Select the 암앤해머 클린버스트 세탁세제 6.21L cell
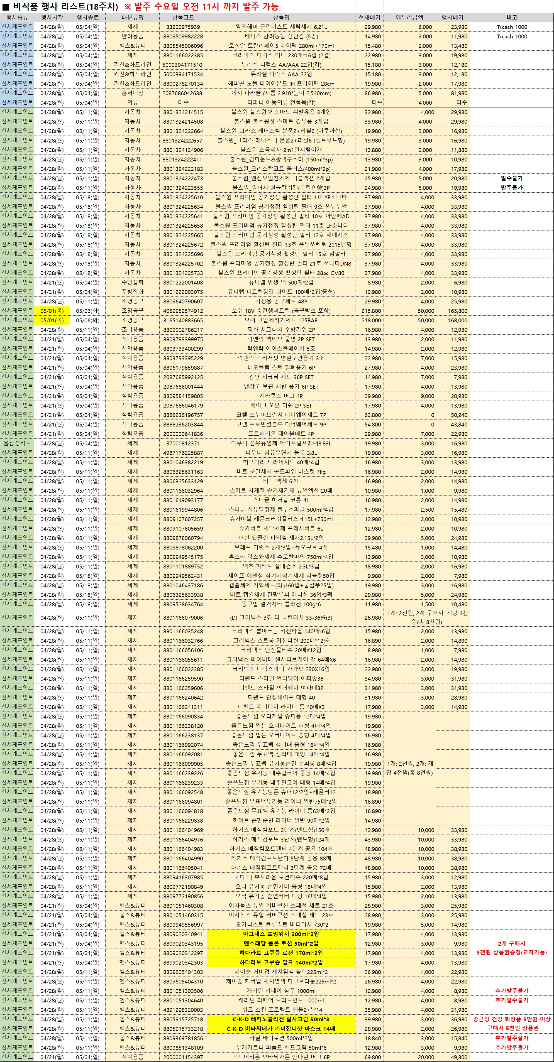 click(x=281, y=27)
